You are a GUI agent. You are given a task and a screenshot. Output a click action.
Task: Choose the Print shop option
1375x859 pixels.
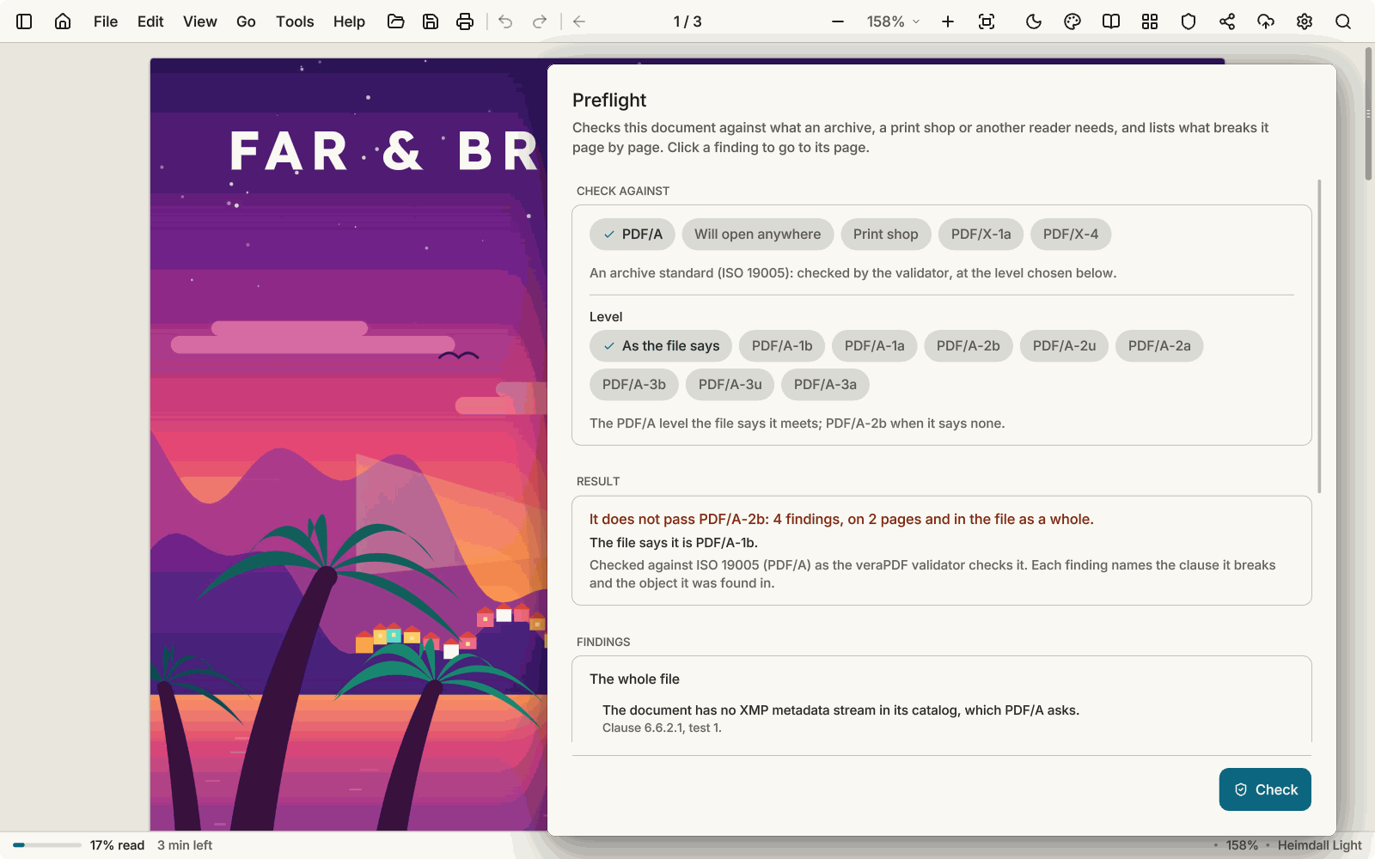[x=886, y=235]
